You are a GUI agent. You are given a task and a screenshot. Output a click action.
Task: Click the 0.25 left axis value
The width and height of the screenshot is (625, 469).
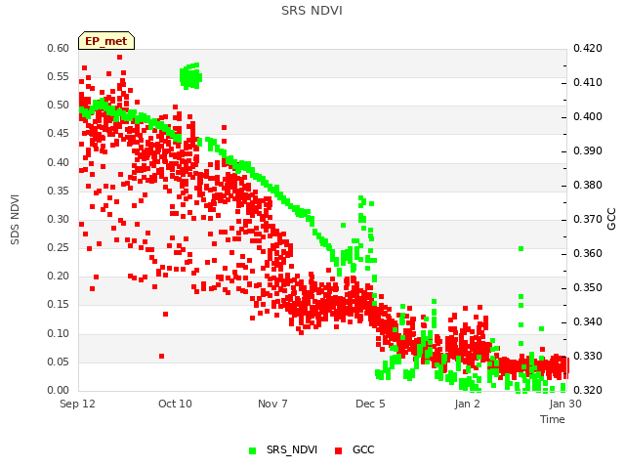tap(59, 247)
